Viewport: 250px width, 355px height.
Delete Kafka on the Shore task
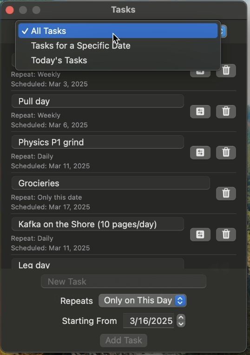226,234
